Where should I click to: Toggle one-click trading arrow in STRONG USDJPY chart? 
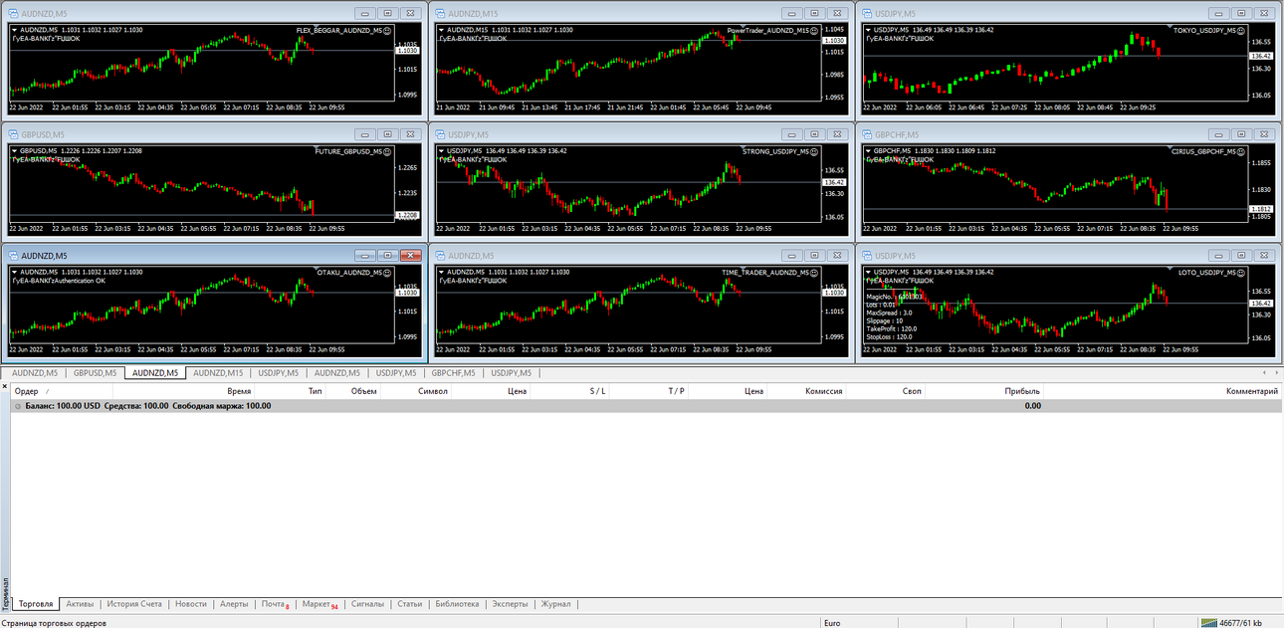pyautogui.click(x=442, y=150)
